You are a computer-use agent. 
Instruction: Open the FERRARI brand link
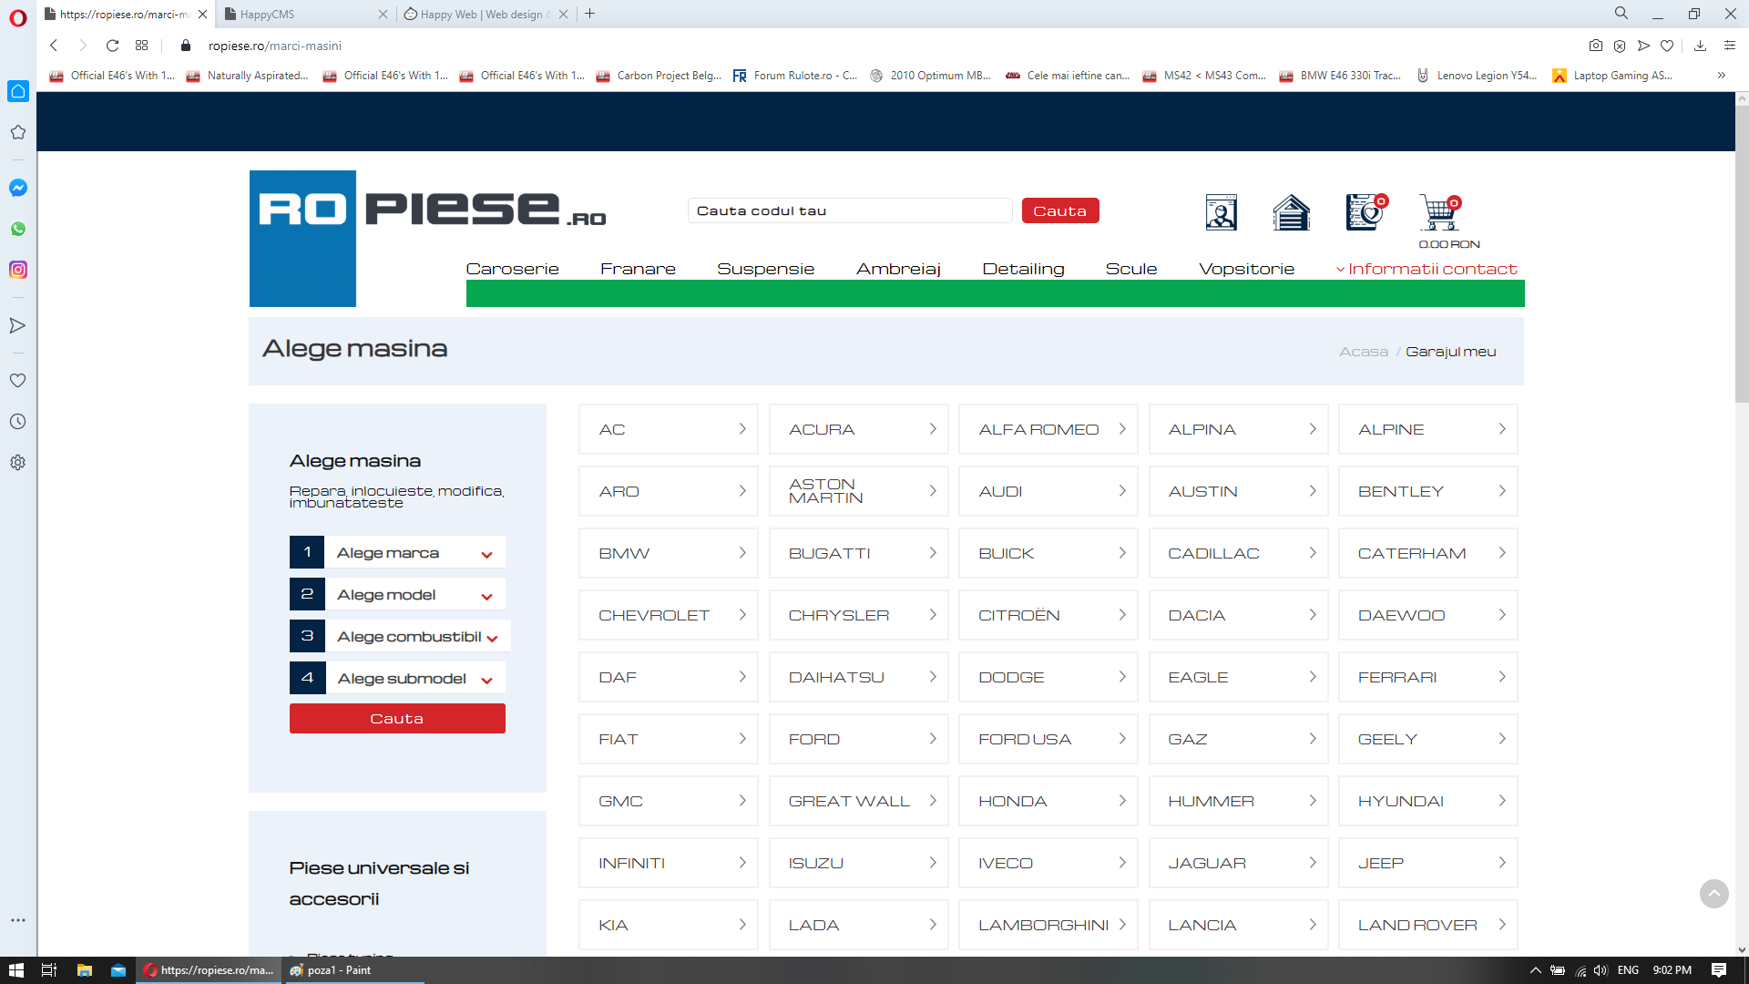tap(1427, 677)
